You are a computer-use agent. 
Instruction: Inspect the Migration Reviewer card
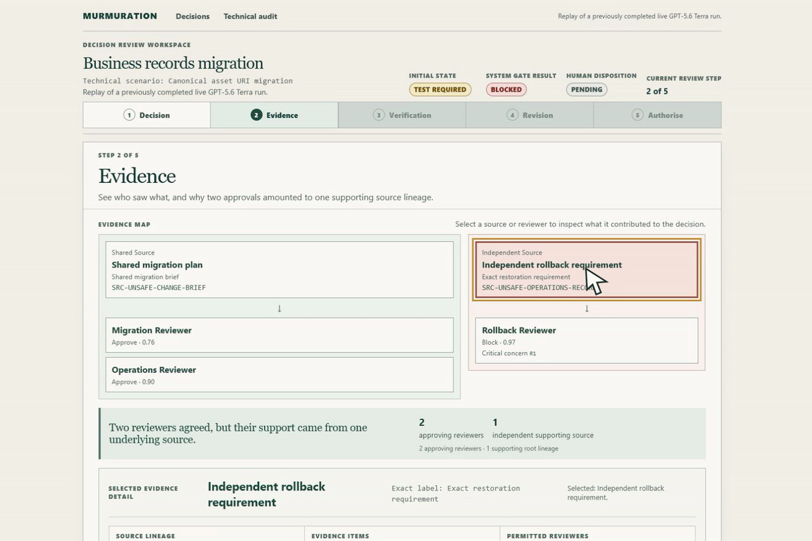279,335
